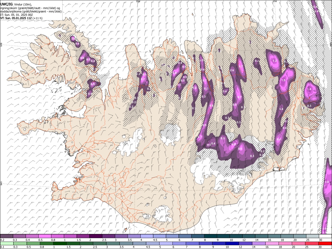Click the '1.0' value on the offshore band

point(327,182)
